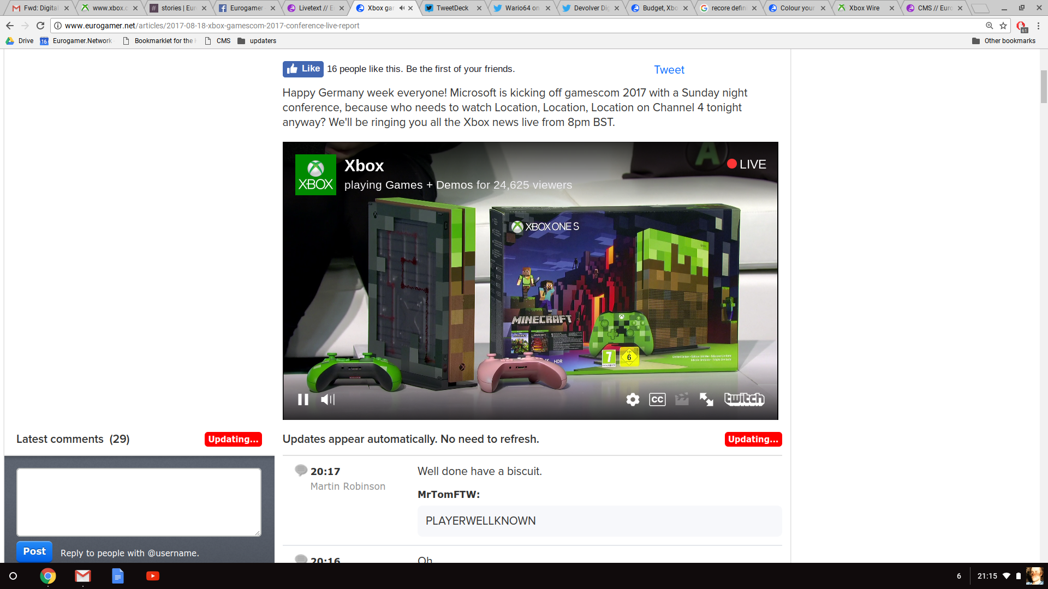Open Eurogamer.Network bookmark
The width and height of the screenshot is (1048, 589).
(76, 41)
